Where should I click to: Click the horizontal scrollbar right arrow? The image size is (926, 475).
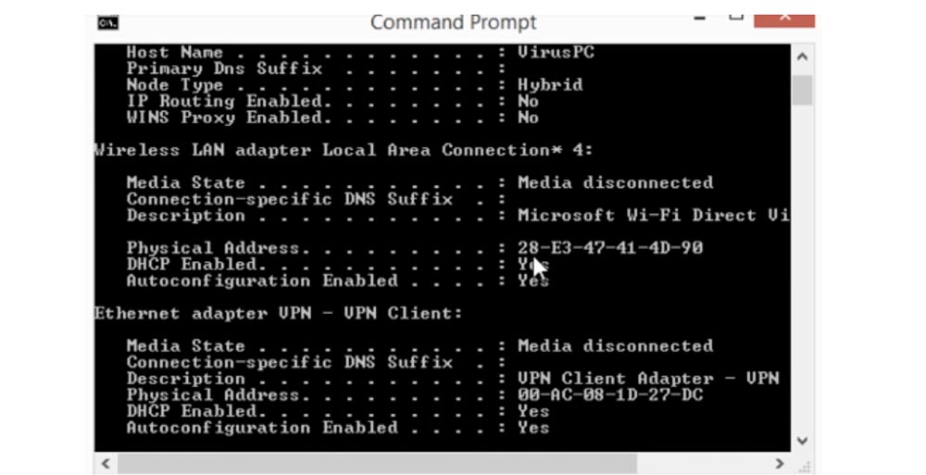click(x=781, y=463)
